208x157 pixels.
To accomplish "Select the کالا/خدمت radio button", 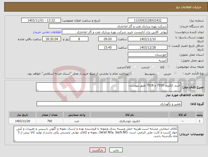I will coord(135,67).
